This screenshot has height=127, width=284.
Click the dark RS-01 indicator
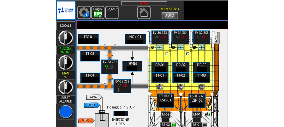tap(205, 125)
